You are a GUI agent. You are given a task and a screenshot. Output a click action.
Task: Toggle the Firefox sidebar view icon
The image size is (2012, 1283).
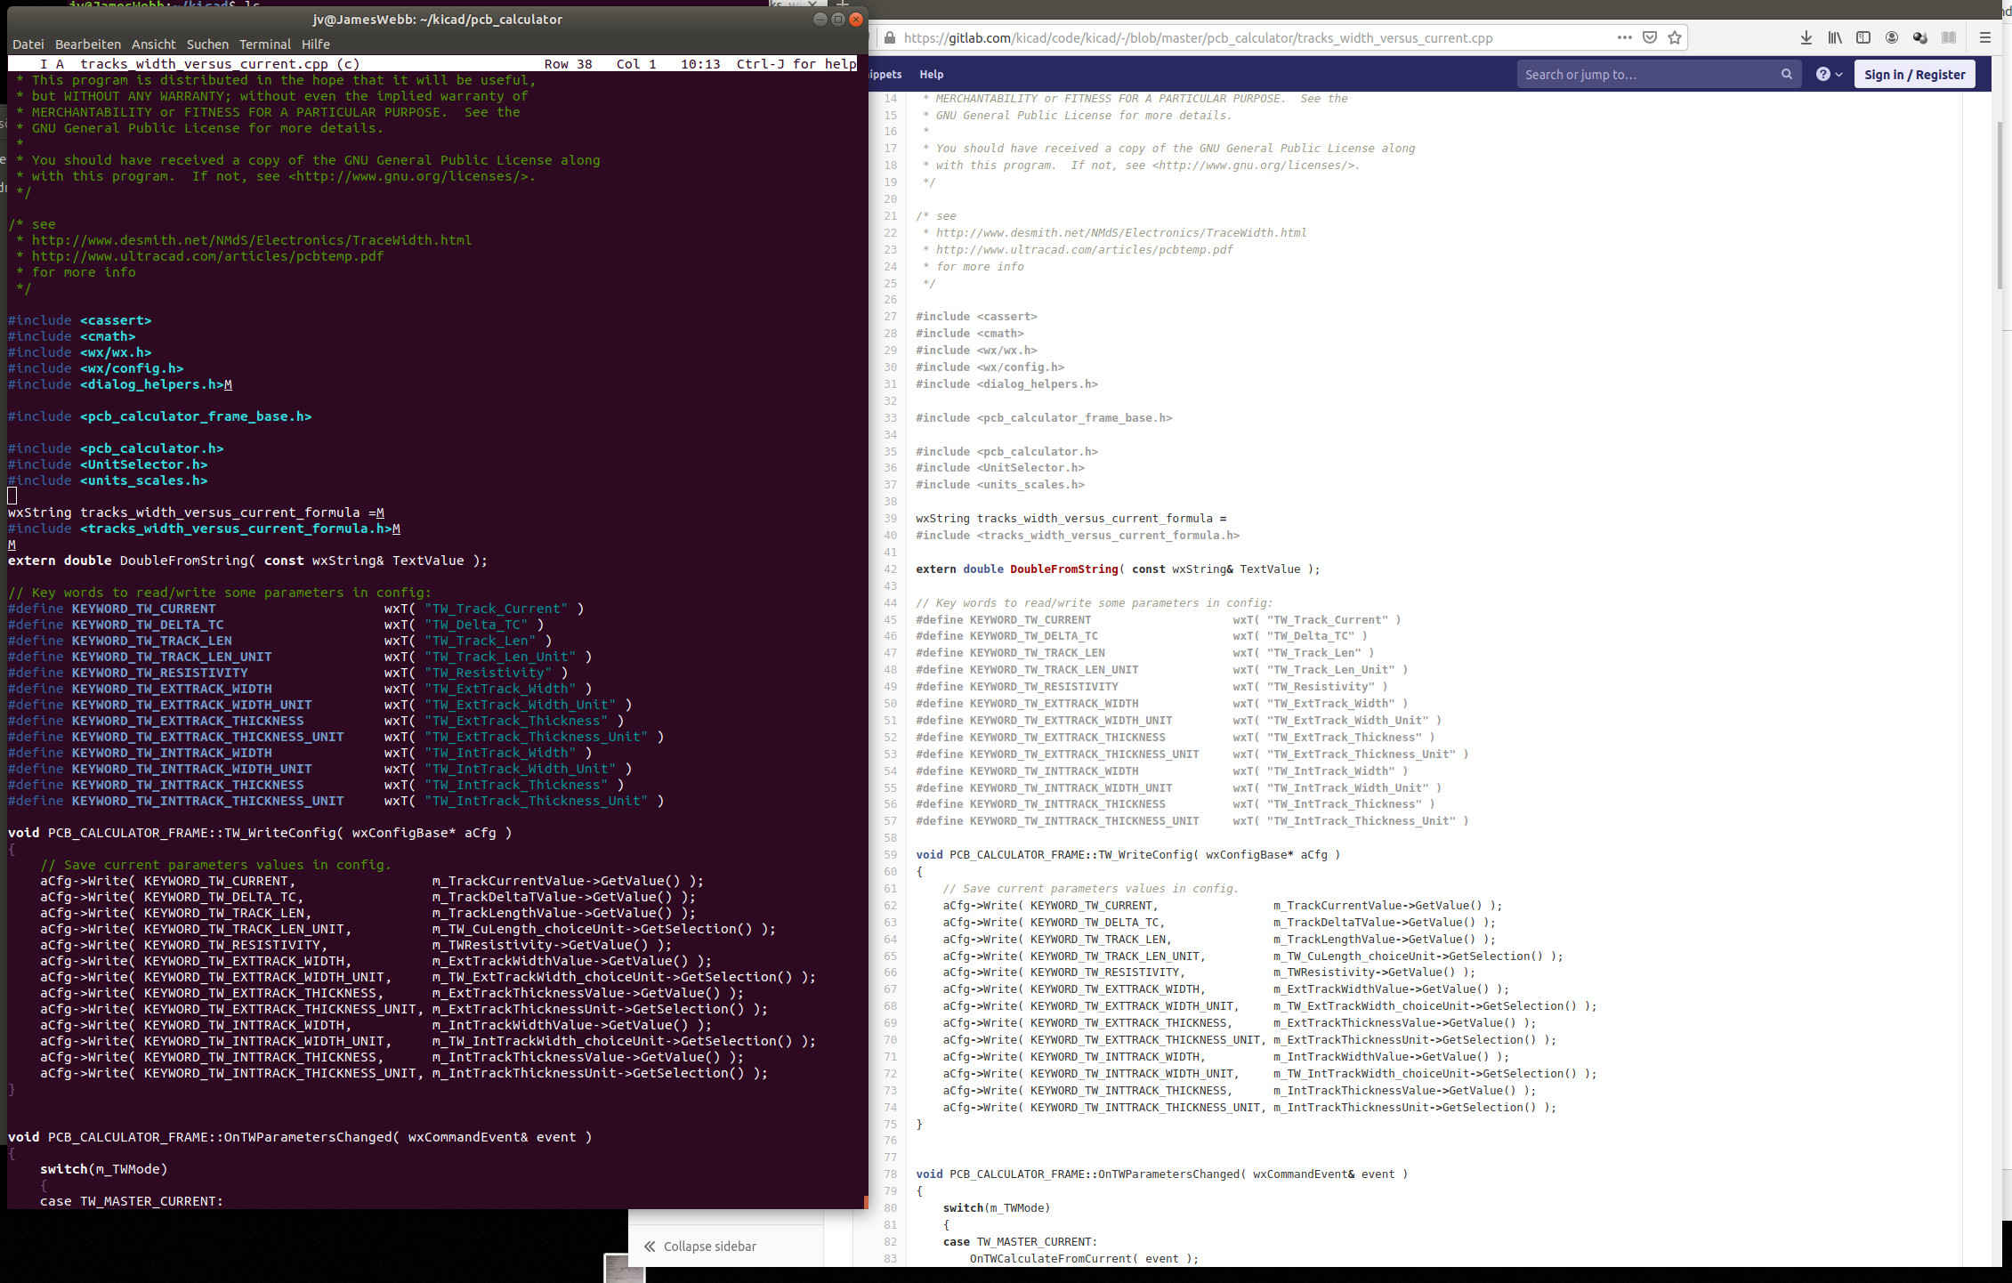[x=1863, y=37]
